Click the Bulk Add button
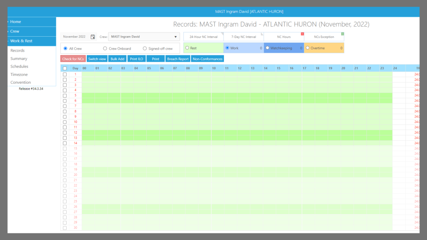Screen dimensions: 427x240 [x=117, y=59]
